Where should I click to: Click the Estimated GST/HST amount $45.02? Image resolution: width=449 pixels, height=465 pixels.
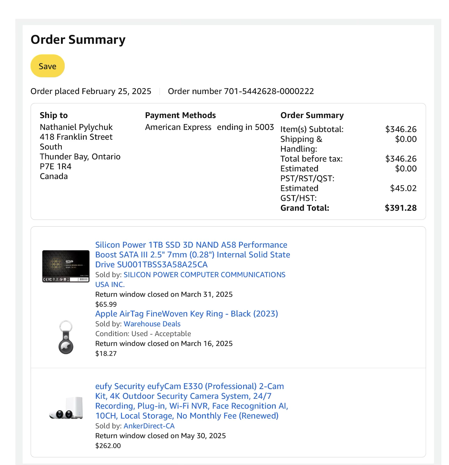click(403, 188)
